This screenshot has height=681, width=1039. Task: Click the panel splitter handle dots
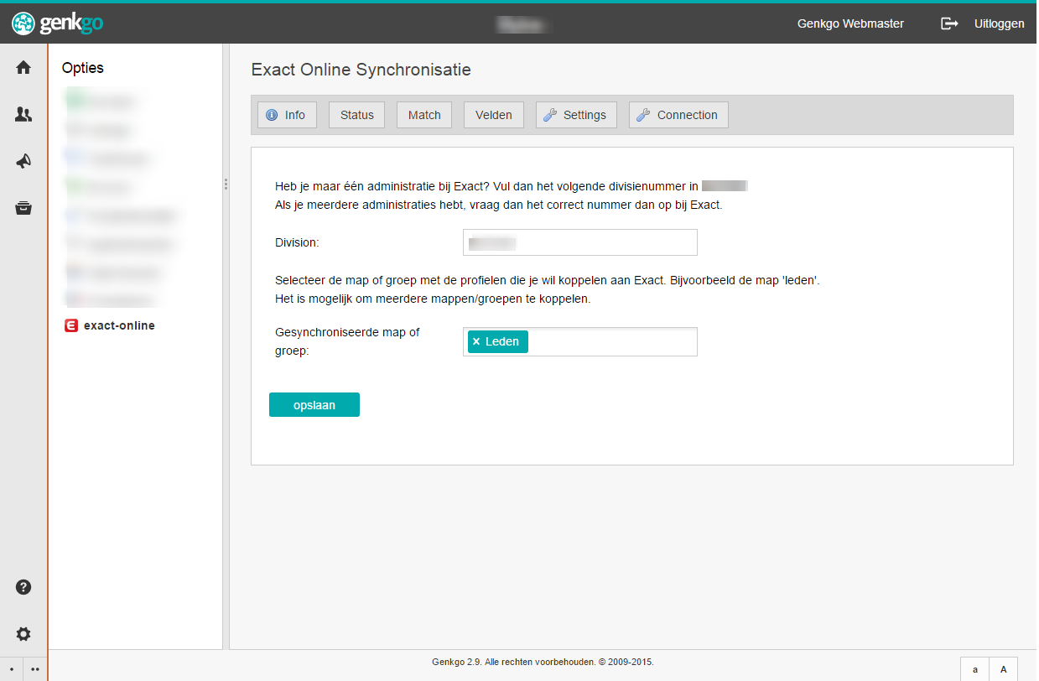point(226,184)
